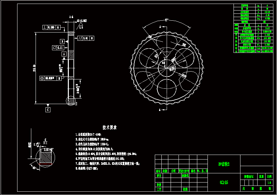
Task: Click the "分区" column header in revision table
Action: [173, 171]
